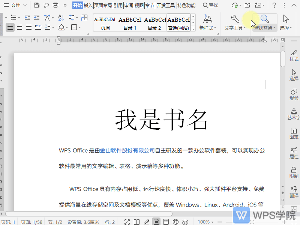Click the zoom out minus button
This screenshot has height=225, width=300.
[x=220, y=222]
